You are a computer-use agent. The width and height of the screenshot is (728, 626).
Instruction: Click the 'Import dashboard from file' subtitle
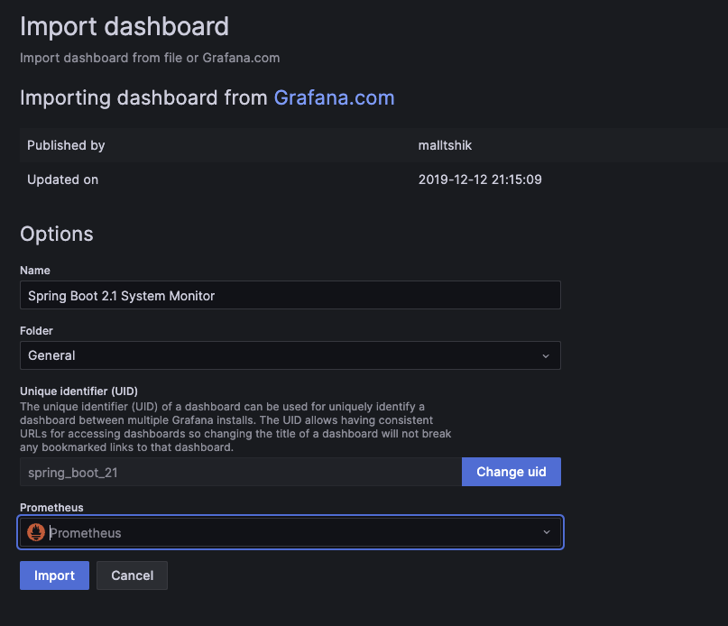(x=150, y=58)
